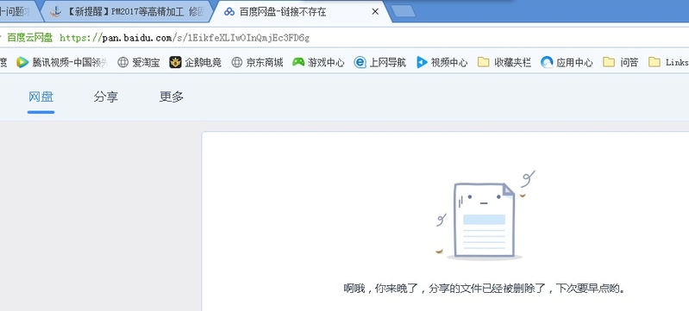Open the 视频中心 play icon
The image size is (689, 311).
tap(422, 62)
